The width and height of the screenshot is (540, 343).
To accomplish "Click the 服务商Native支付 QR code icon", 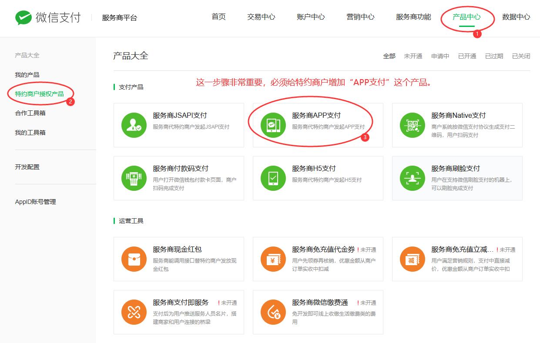I will click(x=413, y=125).
